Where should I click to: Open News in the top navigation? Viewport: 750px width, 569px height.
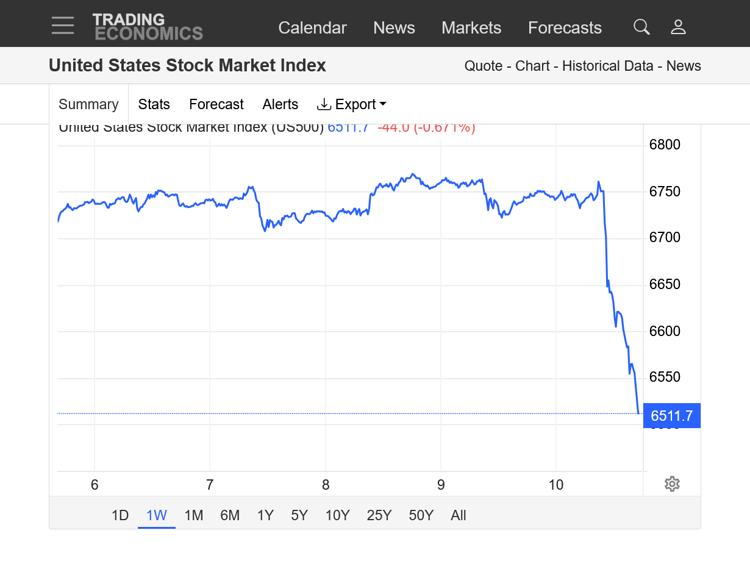394,28
